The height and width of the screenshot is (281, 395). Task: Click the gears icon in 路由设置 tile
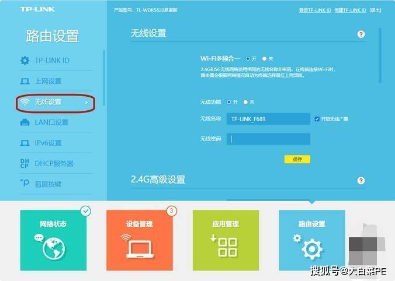coord(308,247)
